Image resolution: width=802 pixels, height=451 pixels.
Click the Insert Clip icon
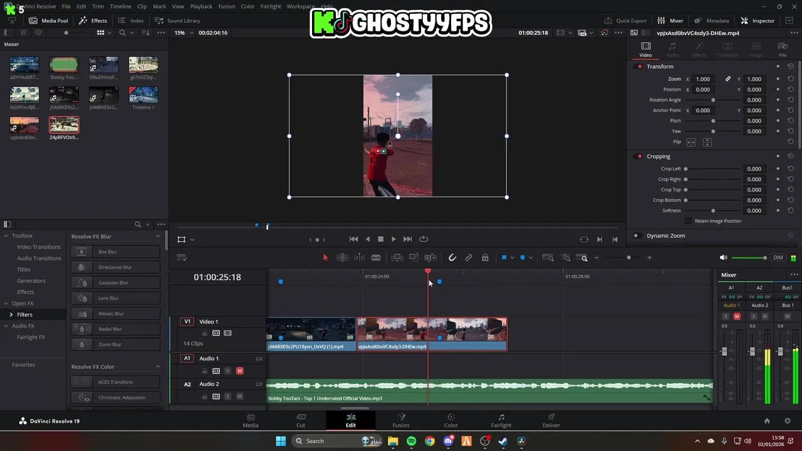[x=397, y=257]
